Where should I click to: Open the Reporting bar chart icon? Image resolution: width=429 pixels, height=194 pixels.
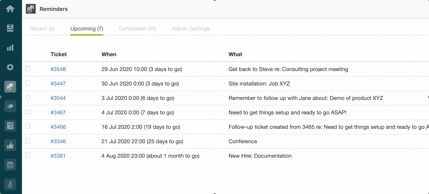(x=10, y=48)
